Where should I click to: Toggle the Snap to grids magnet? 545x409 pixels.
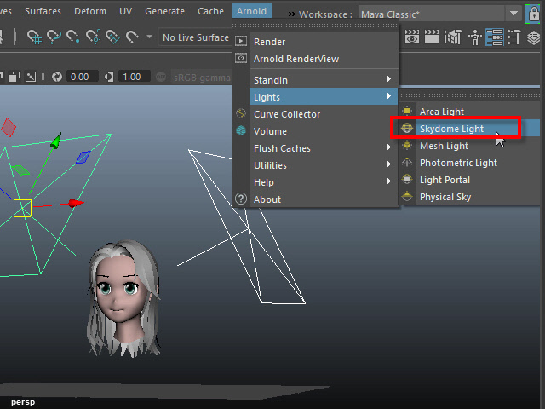[x=35, y=37]
